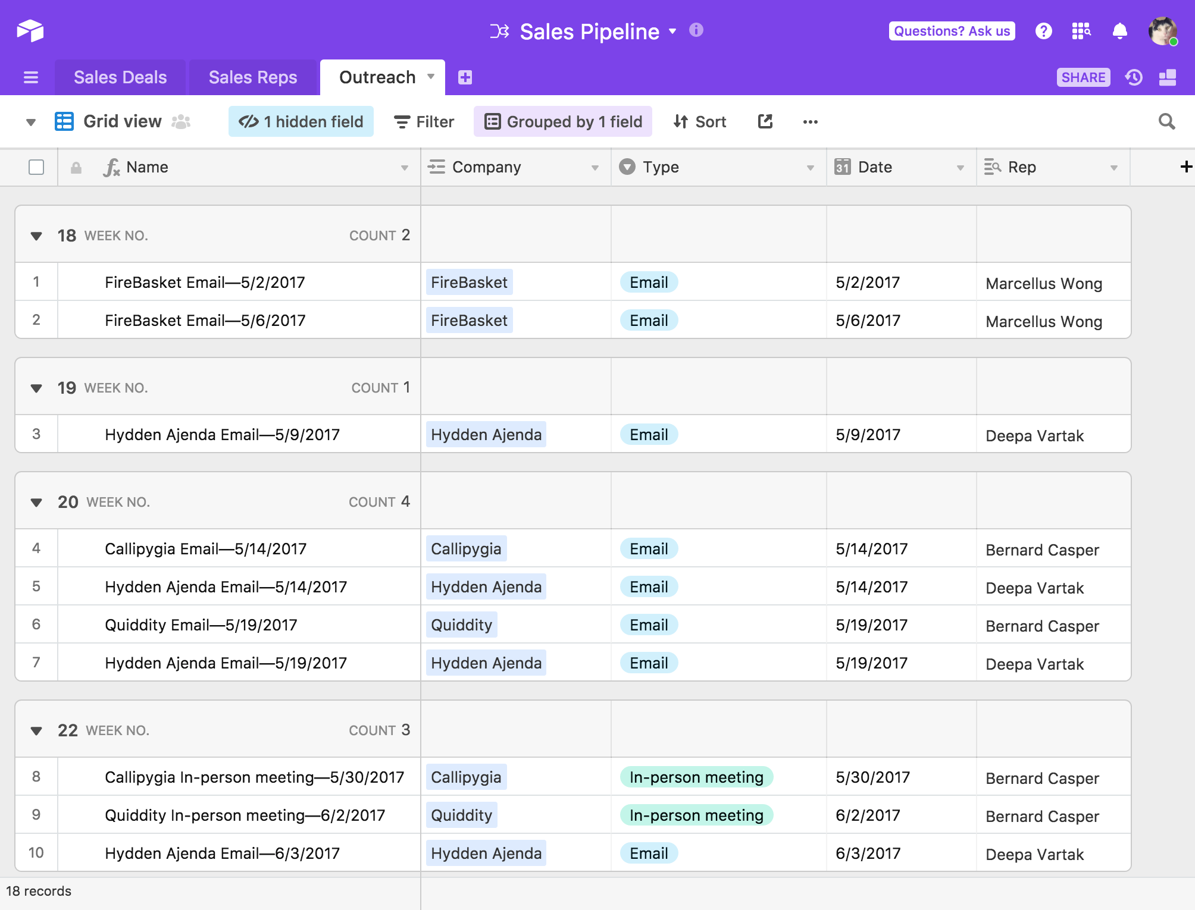
Task: Open the Rep column dropdown arrow
Action: coord(1113,168)
